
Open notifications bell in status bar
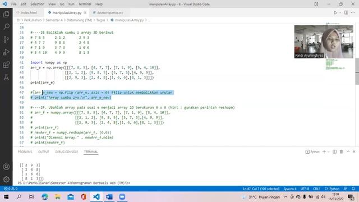[353, 189]
